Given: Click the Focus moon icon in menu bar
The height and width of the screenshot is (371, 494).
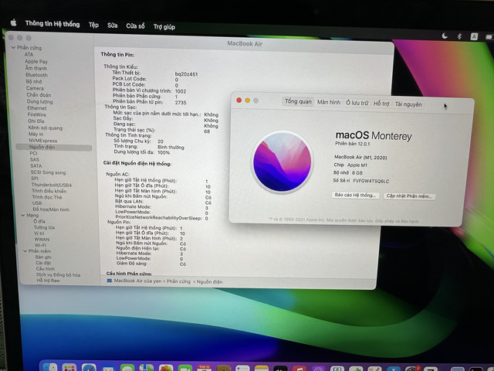Looking at the screenshot, I should (x=445, y=36).
